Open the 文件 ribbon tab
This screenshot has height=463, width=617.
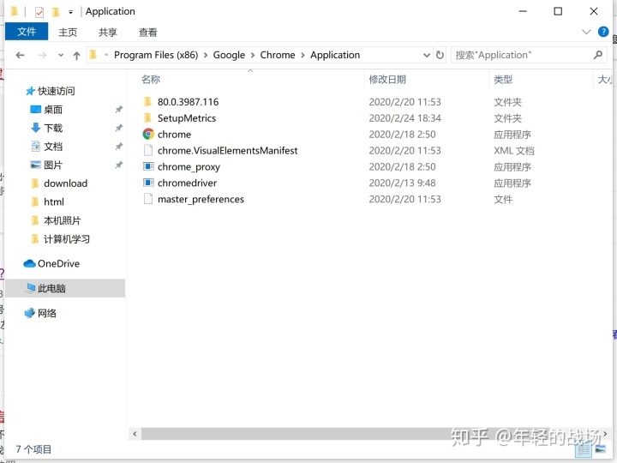pos(27,32)
